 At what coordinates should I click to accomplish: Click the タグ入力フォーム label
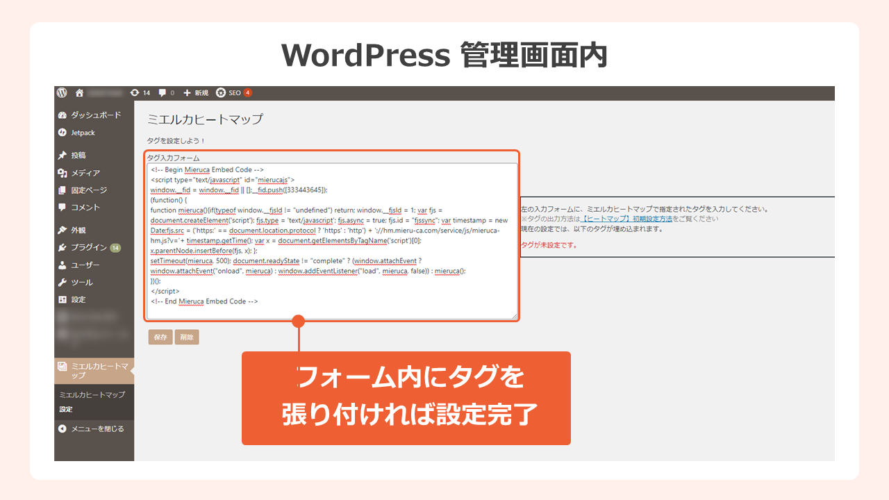[x=174, y=158]
